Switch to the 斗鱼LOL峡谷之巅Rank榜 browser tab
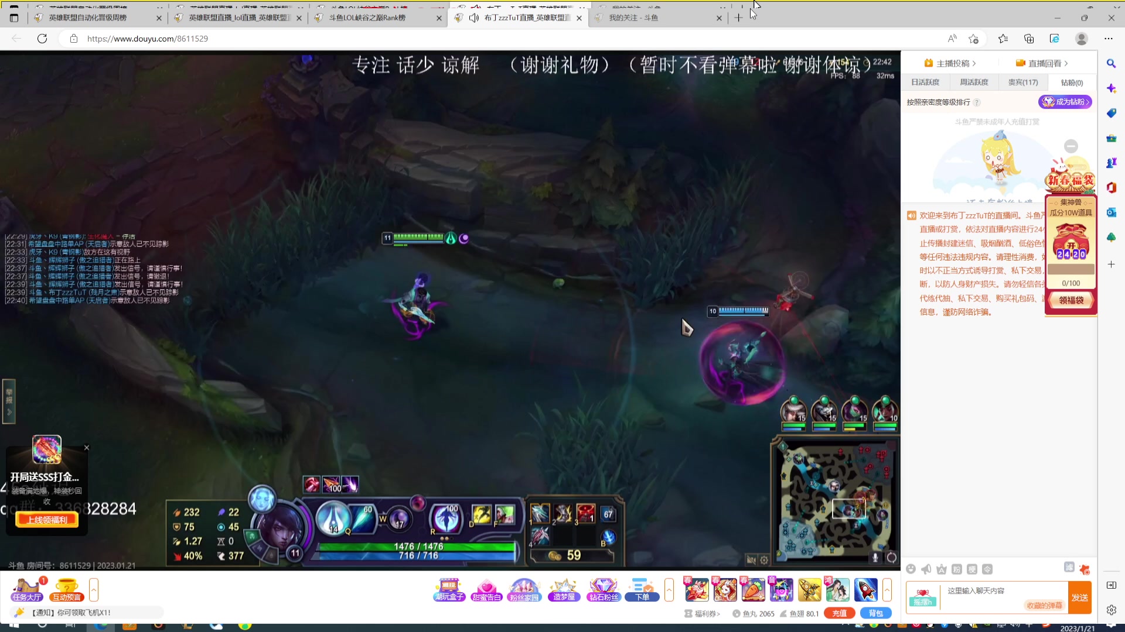 [377, 18]
